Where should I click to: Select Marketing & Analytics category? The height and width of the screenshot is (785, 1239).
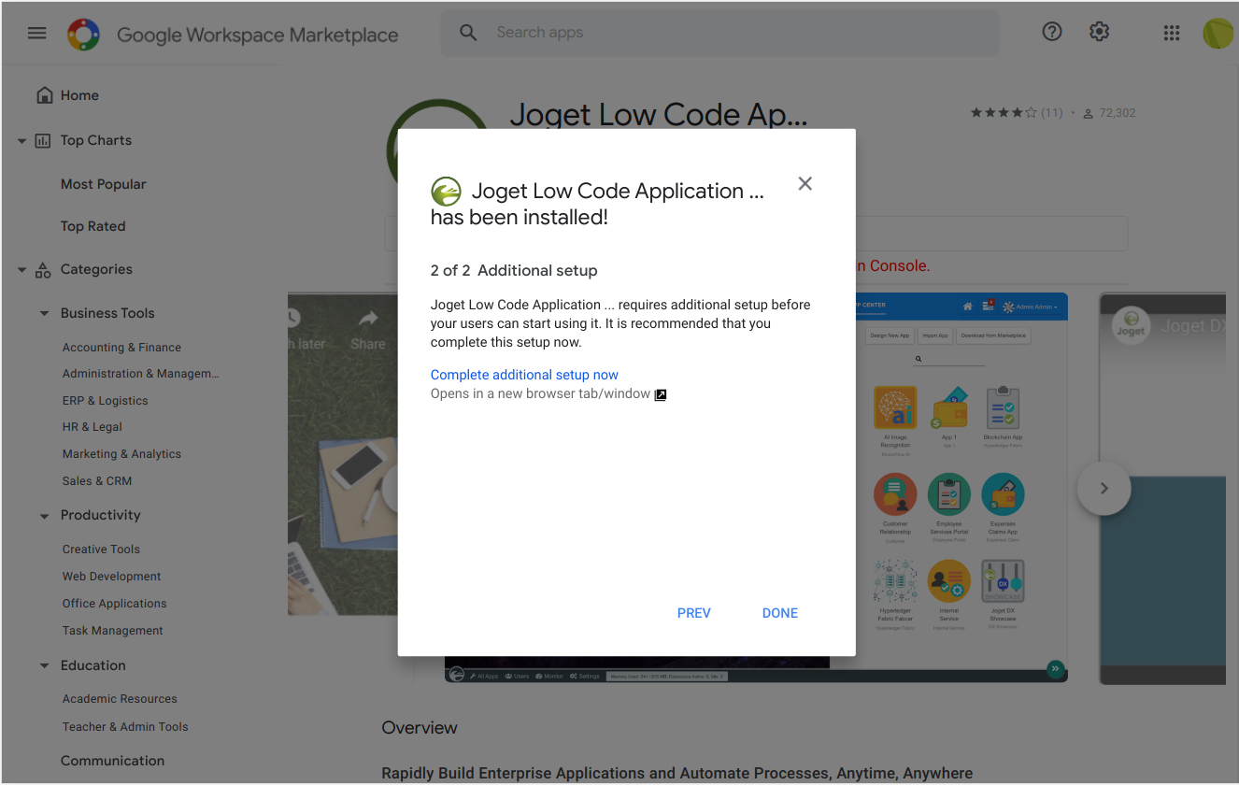point(121,454)
